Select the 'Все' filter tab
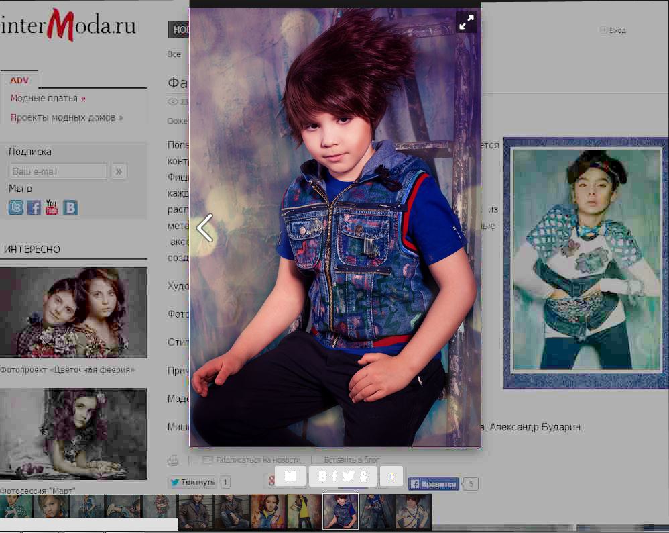 point(174,54)
